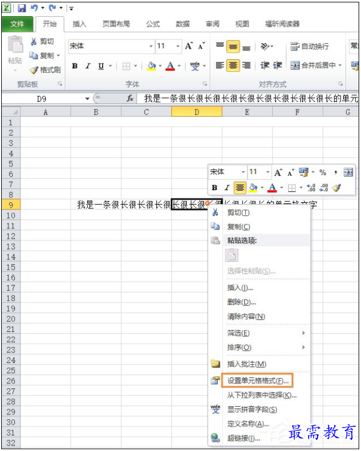Decrease indent in ribbon alignment group
361x451 pixels.
pyautogui.click(x=264, y=66)
